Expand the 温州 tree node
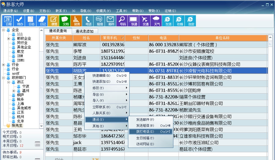 point(14,91)
